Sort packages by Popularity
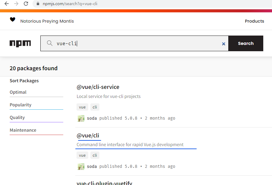This screenshot has width=272, height=185. [20, 105]
